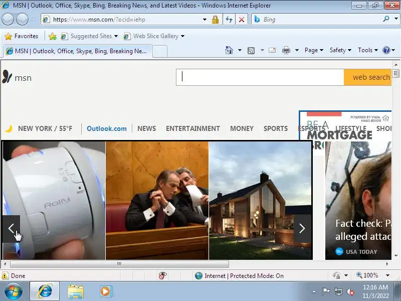This screenshot has height=301, width=401.
Task: Launch Windows Media Player from taskbar
Action: click(x=106, y=291)
